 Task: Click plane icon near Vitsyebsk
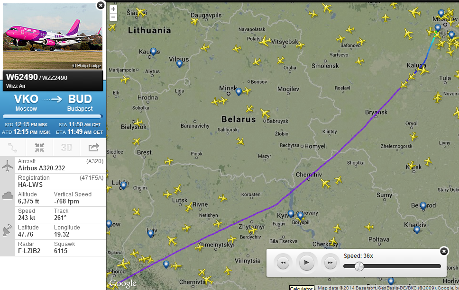point(265,41)
